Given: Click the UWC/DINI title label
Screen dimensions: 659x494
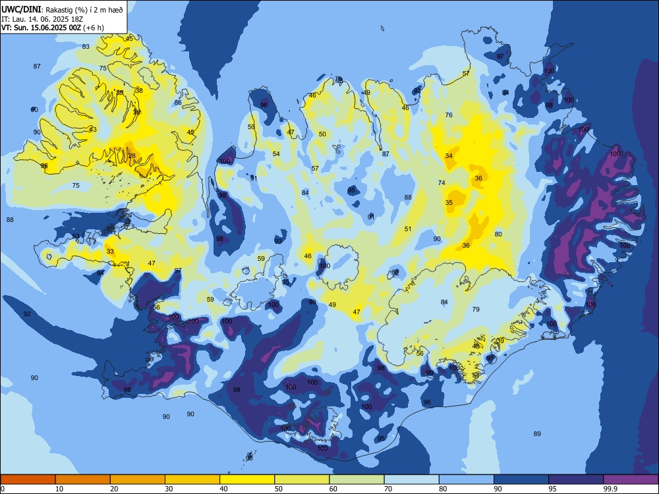Looking at the screenshot, I should click(22, 10).
